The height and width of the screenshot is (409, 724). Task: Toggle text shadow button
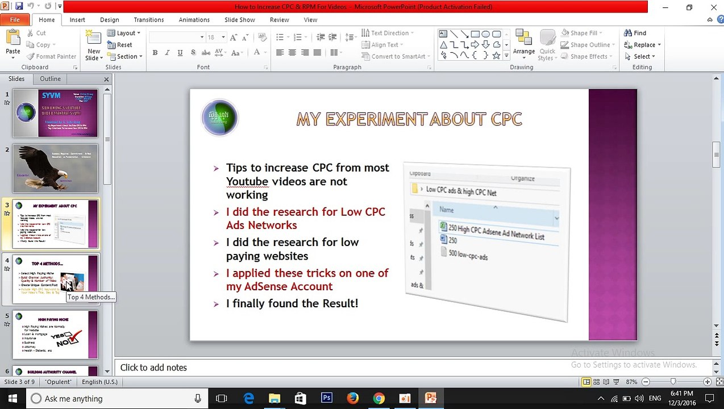click(x=193, y=53)
